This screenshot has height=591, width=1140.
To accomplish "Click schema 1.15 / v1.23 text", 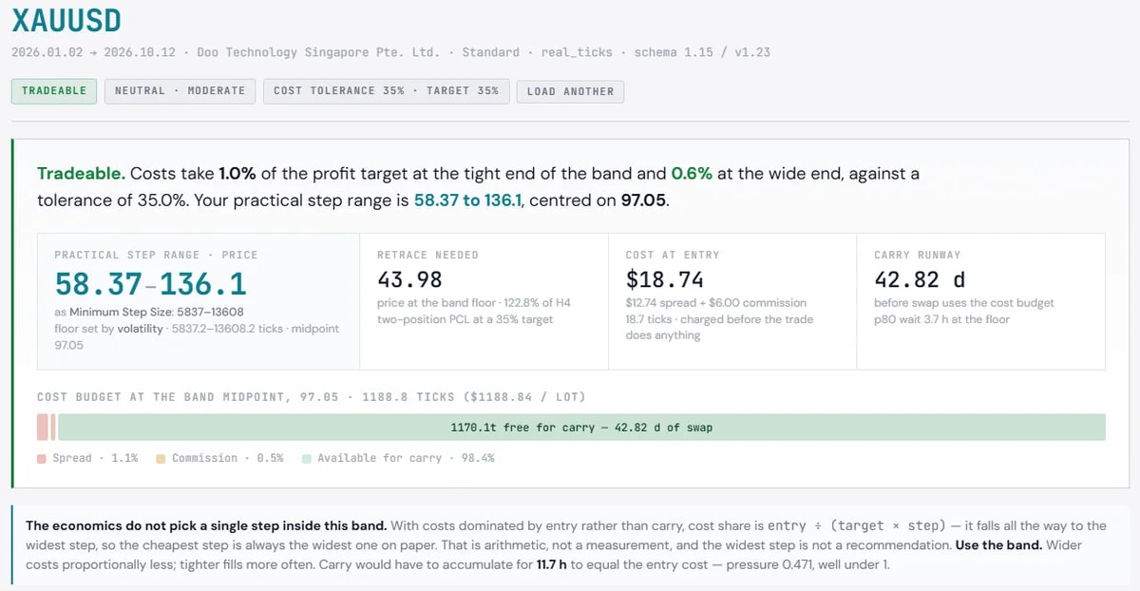I will tap(702, 52).
